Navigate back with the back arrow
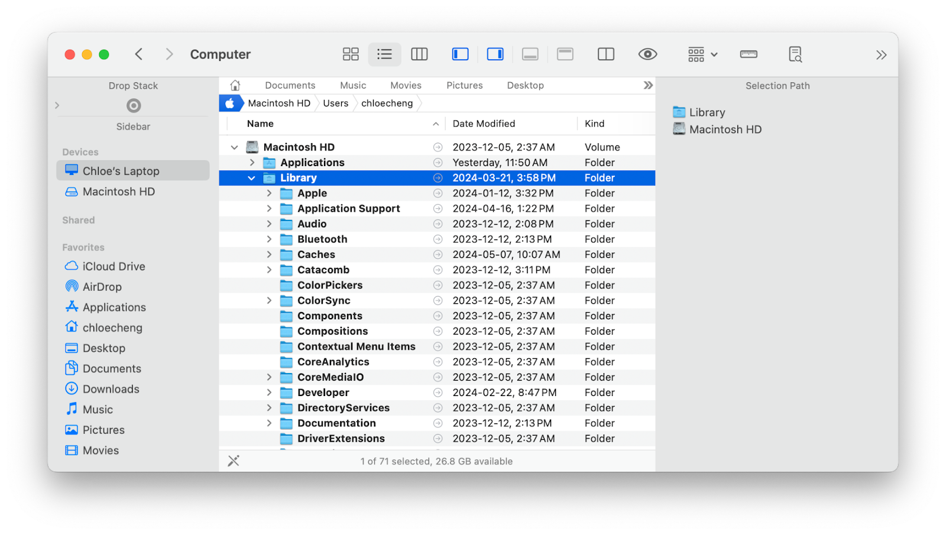This screenshot has width=946, height=535. click(139, 54)
